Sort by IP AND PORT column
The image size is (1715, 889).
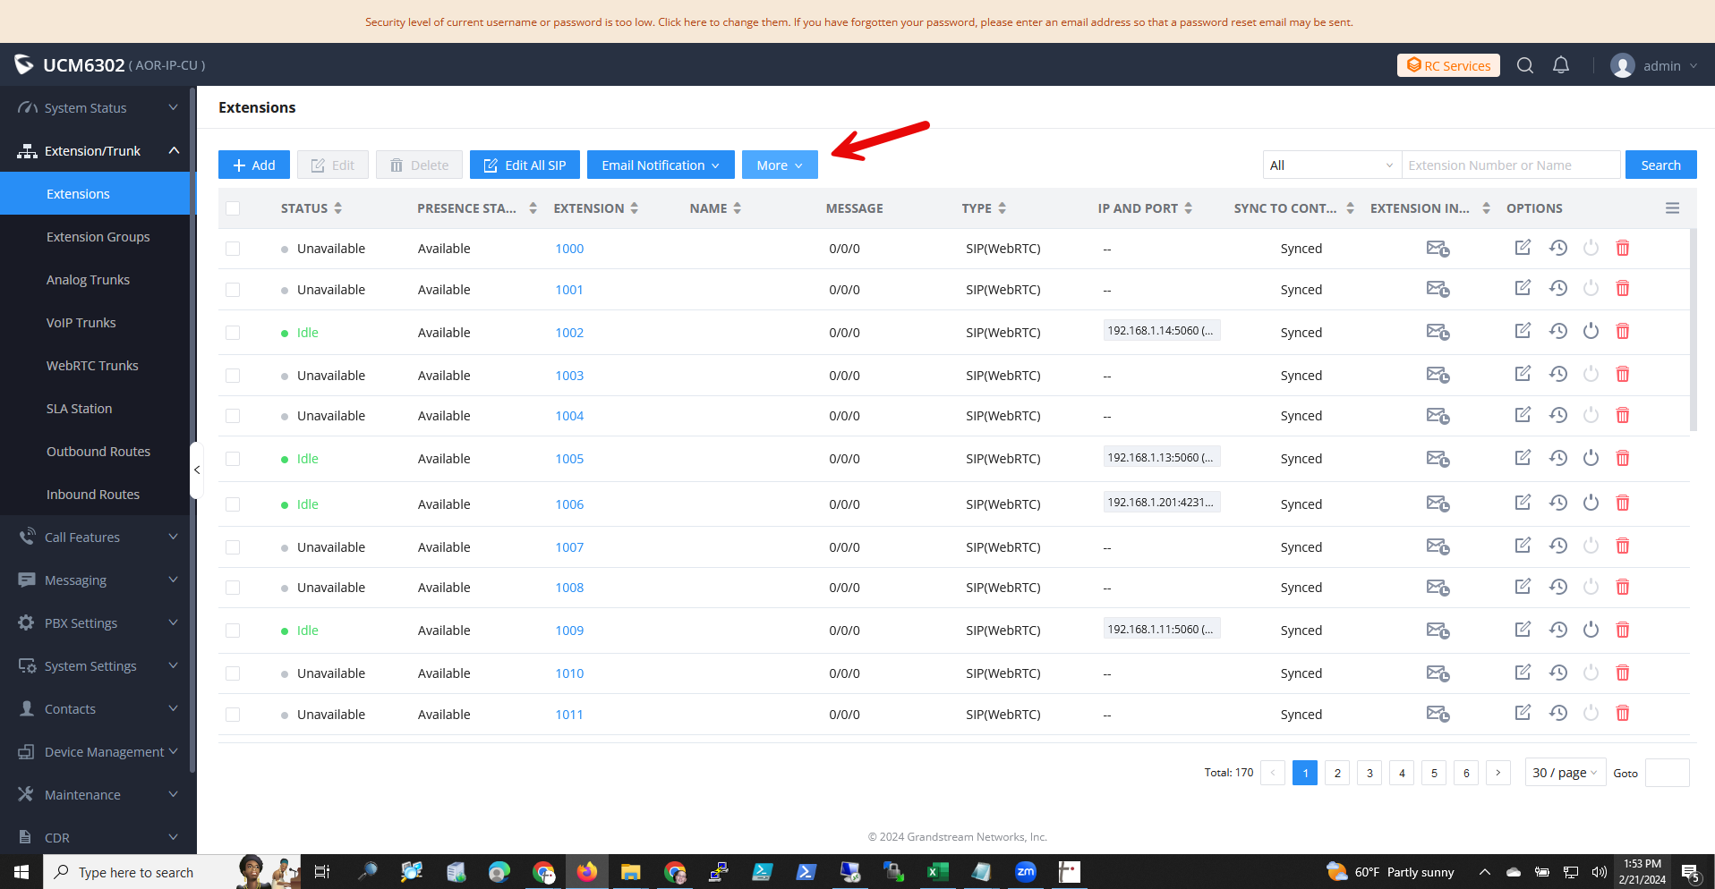click(x=1188, y=208)
